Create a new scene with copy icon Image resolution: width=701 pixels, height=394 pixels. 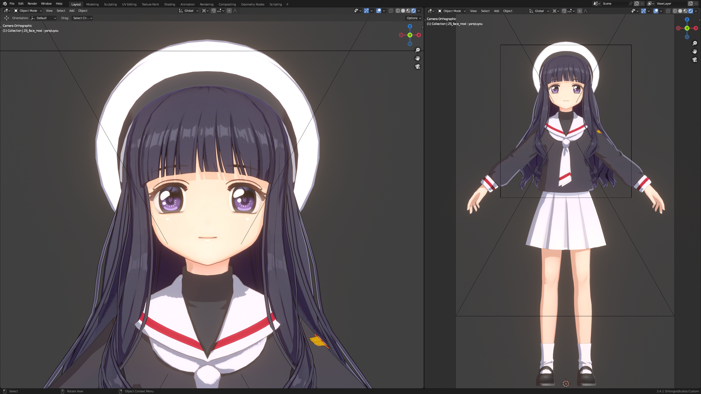(x=637, y=4)
